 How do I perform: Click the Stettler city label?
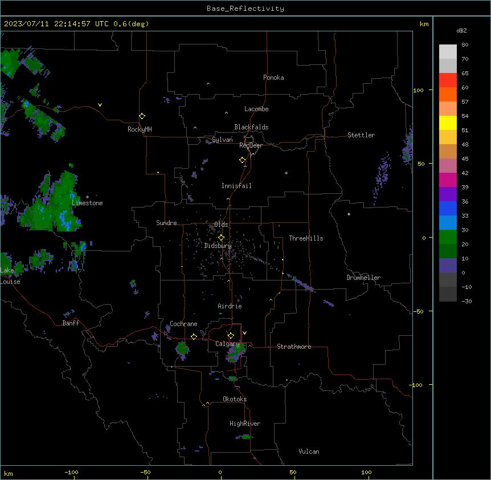click(361, 135)
